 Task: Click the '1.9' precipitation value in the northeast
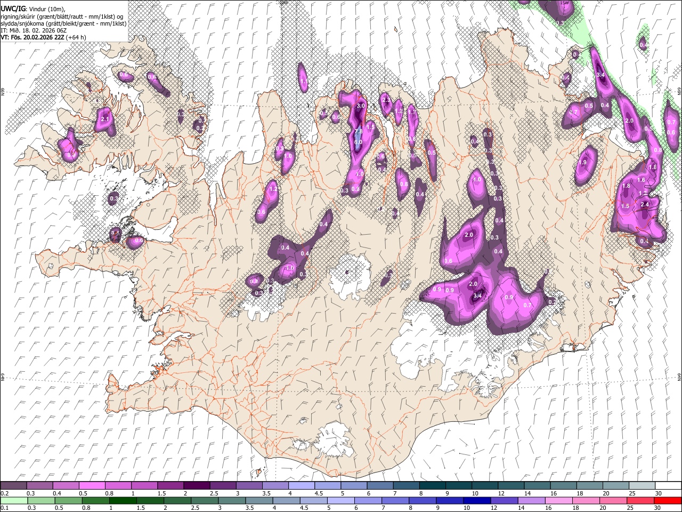[x=583, y=163]
